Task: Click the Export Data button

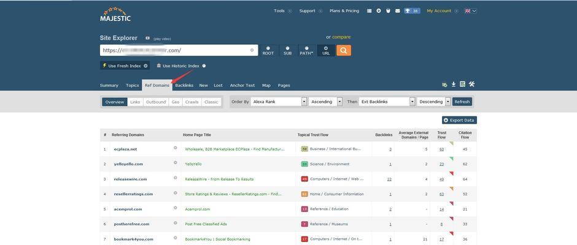Action: 460,120
